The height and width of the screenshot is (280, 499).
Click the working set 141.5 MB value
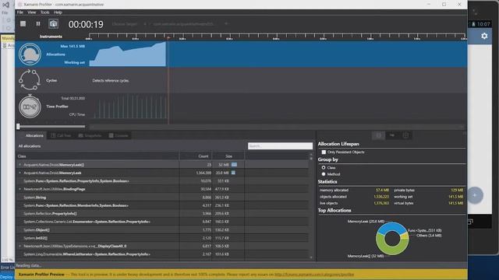tap(455, 197)
